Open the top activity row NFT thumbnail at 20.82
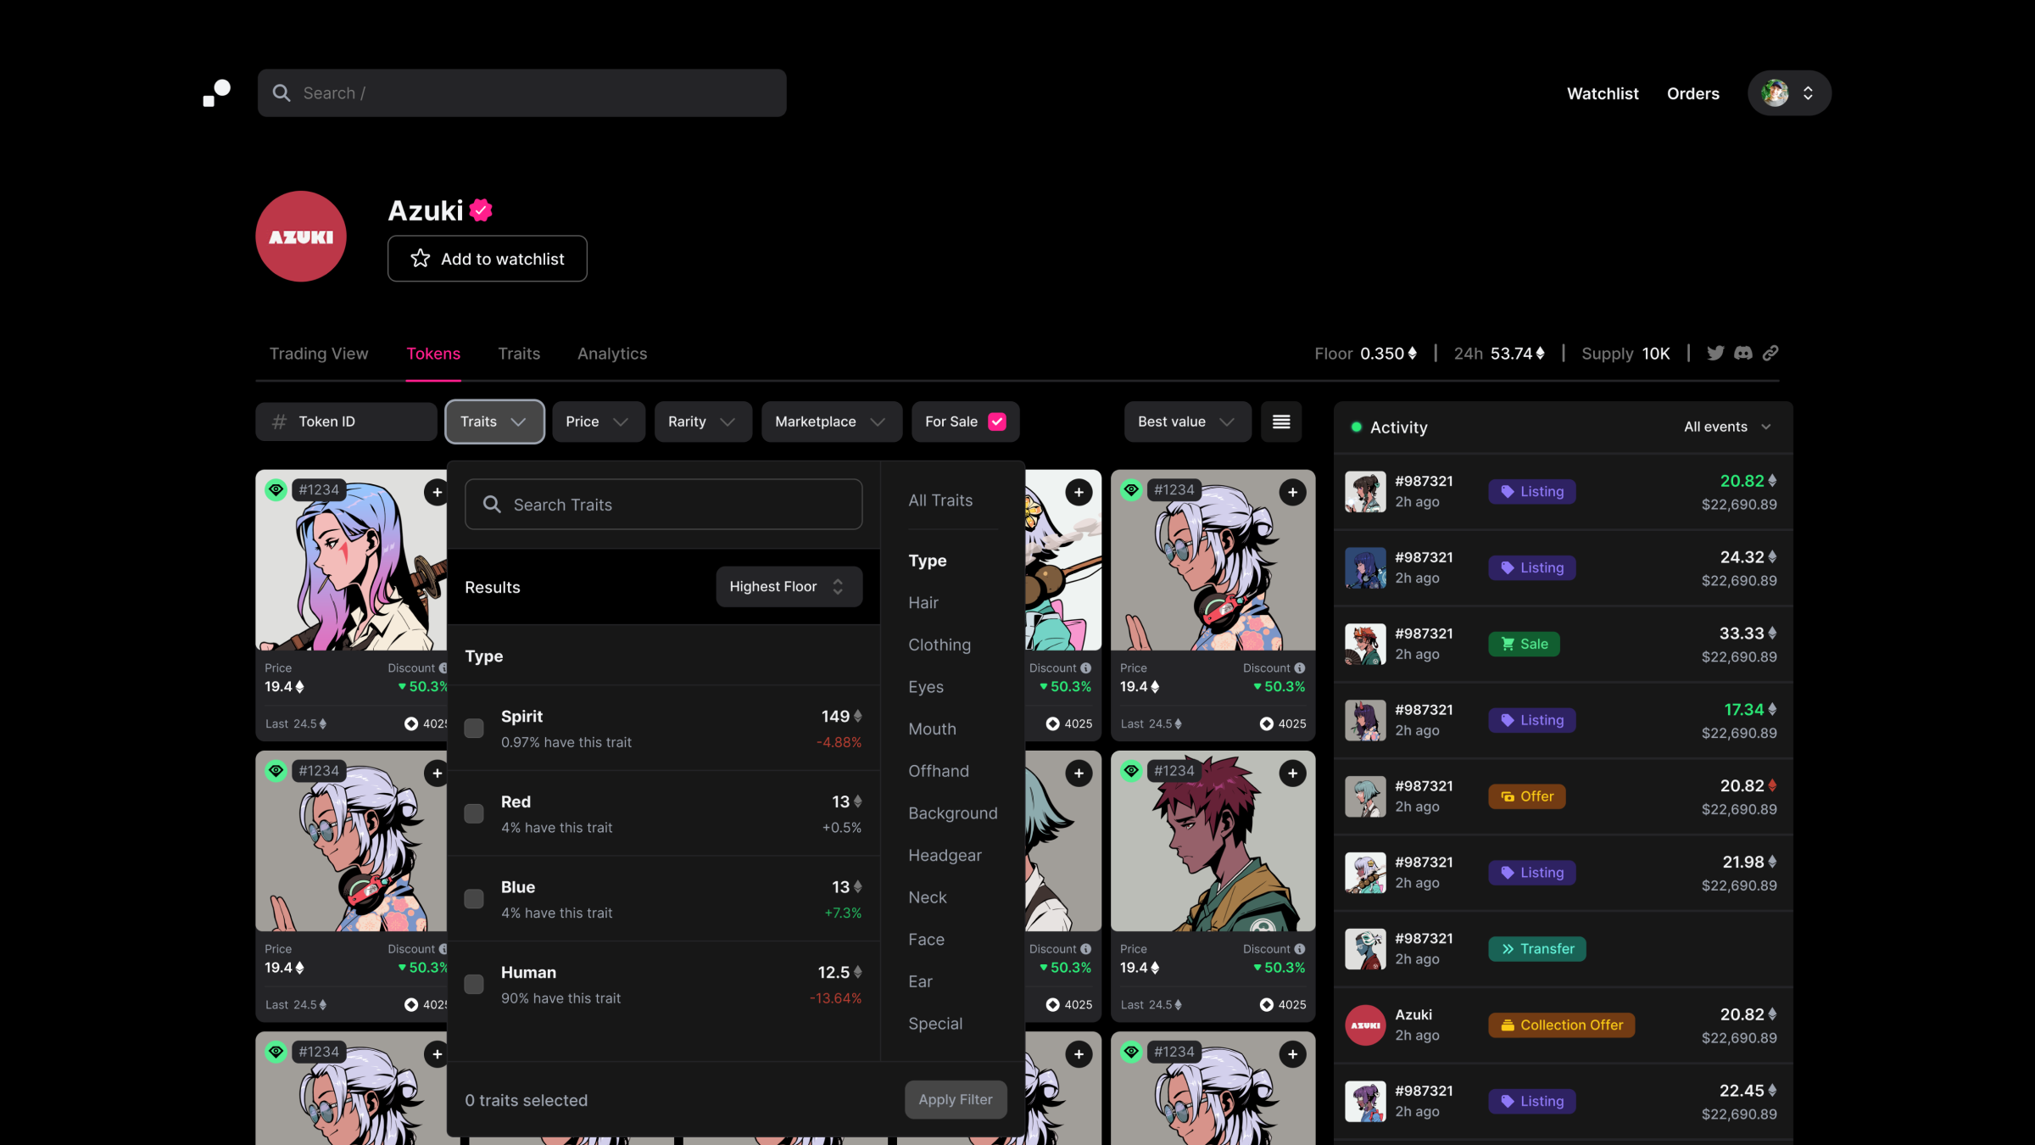This screenshot has height=1145, width=2035. coord(1365,492)
